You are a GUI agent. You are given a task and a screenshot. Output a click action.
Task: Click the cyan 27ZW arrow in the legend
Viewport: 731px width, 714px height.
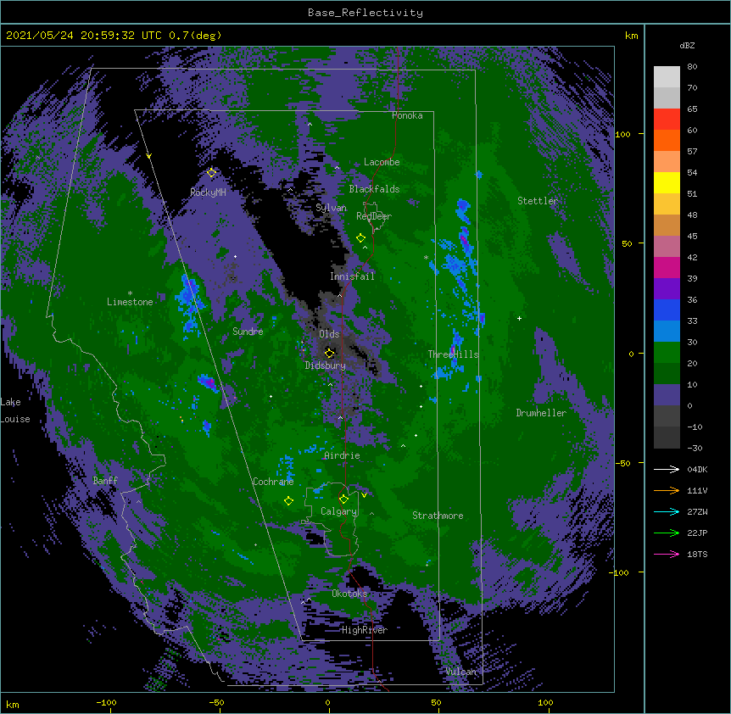coord(667,511)
